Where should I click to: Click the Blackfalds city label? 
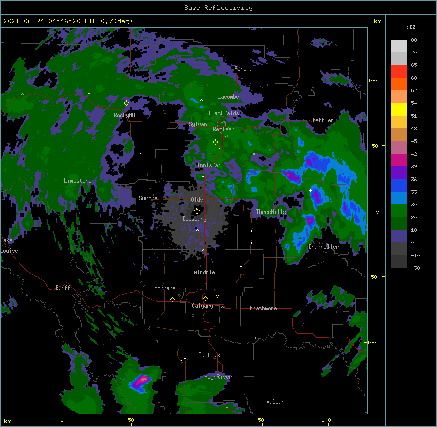pos(224,113)
